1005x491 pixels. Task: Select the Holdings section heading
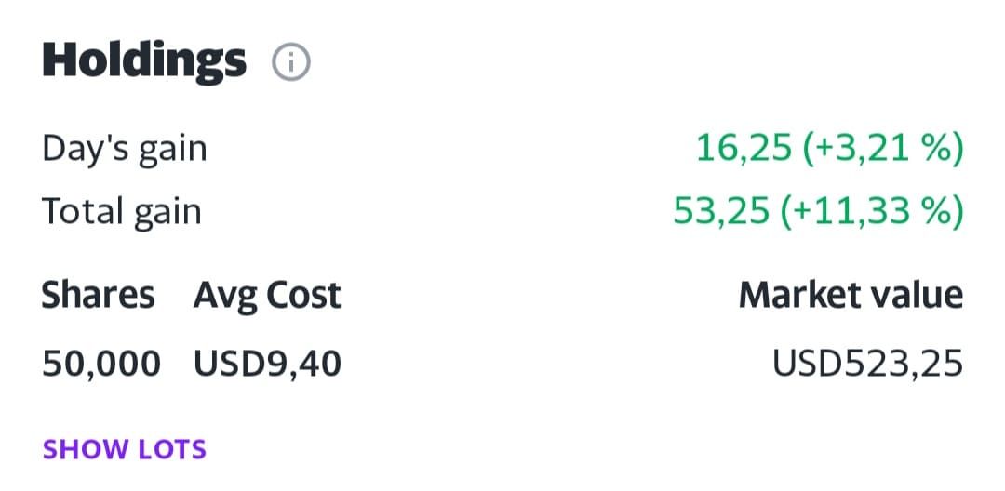pos(144,60)
